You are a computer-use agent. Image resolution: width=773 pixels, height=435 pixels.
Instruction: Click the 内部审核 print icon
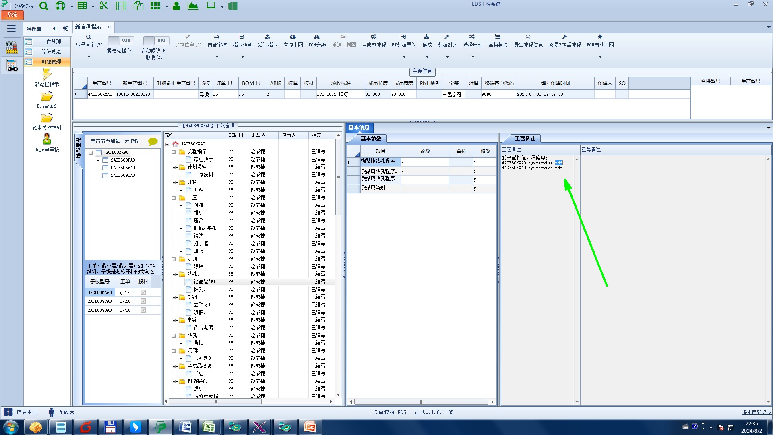[x=217, y=37]
